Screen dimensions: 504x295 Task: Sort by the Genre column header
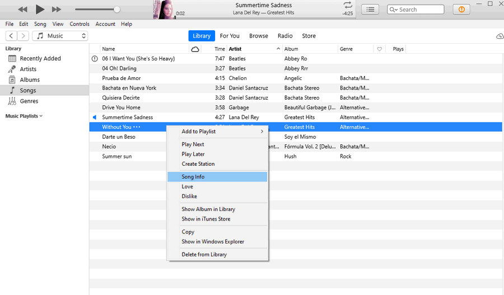[x=346, y=49]
